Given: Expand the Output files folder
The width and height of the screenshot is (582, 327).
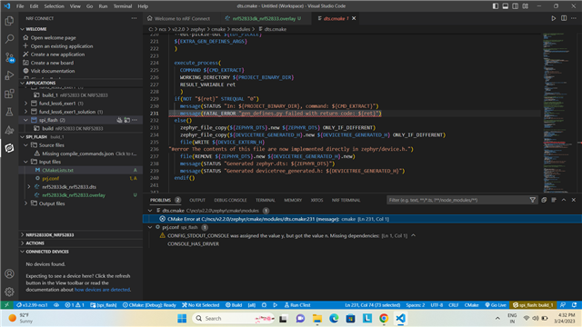Looking at the screenshot, I should tap(25, 203).
